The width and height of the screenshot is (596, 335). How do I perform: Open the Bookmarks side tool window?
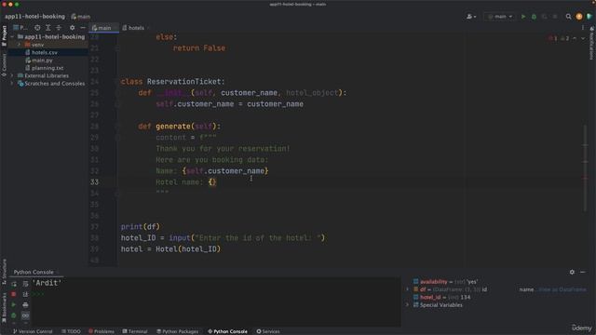click(x=4, y=308)
